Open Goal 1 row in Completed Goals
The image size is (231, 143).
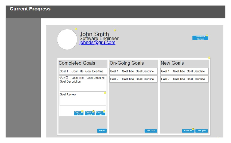click(83, 71)
